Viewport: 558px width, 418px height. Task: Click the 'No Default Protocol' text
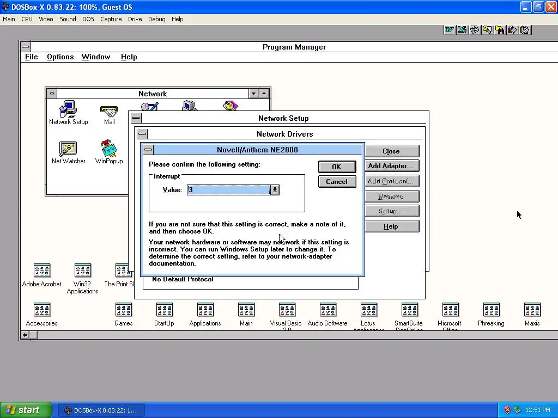point(183,279)
